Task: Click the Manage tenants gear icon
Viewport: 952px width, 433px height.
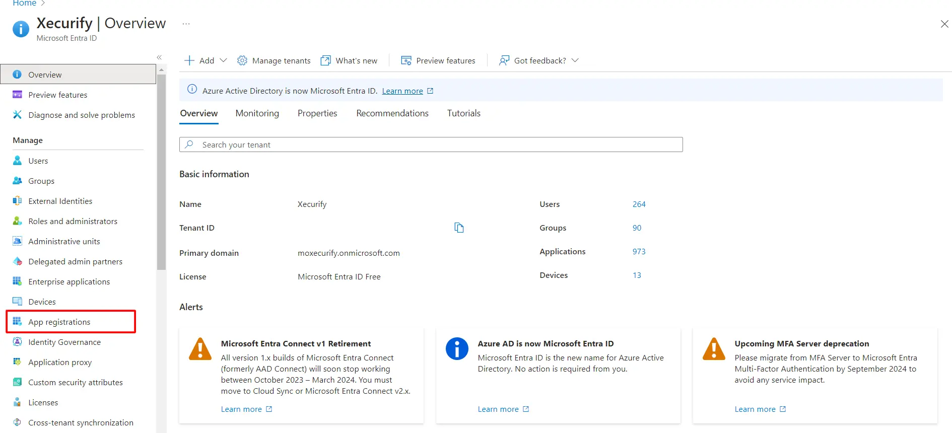Action: coord(242,60)
